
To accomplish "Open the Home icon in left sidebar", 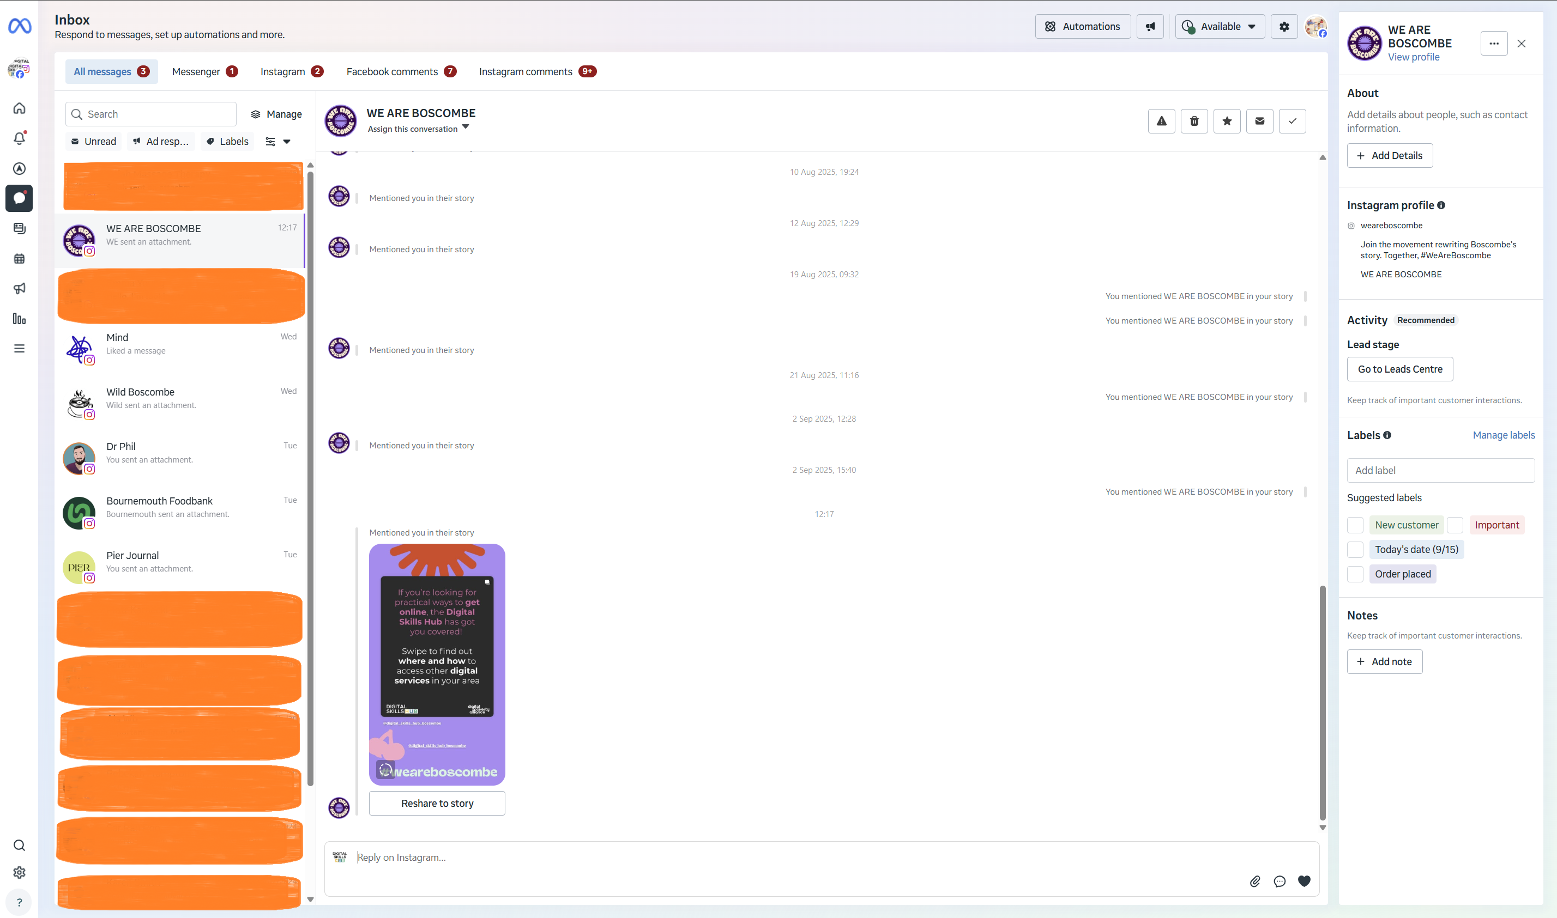I will (x=19, y=108).
